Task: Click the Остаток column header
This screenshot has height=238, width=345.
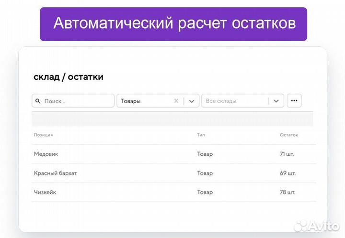Action: pos(289,135)
